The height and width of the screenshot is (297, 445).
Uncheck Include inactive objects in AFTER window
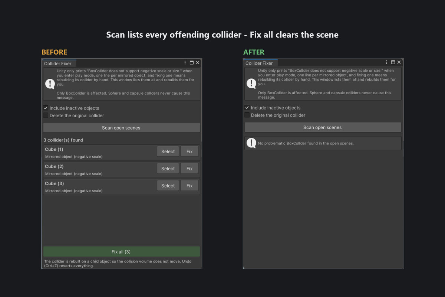pyautogui.click(x=247, y=108)
